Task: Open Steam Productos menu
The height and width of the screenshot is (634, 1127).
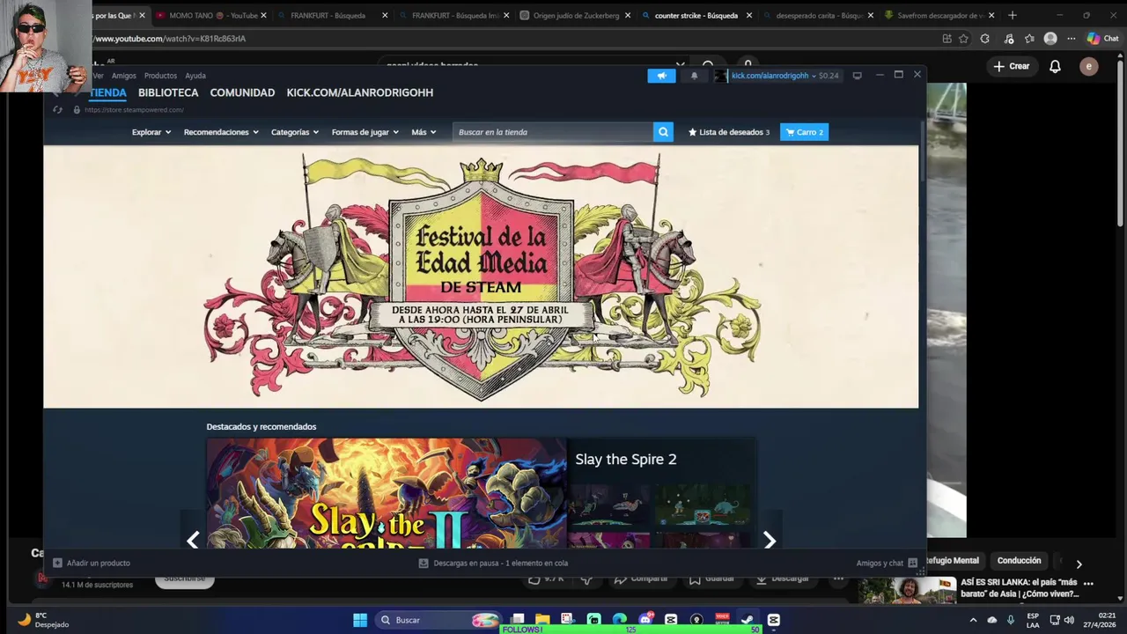Action: point(160,76)
